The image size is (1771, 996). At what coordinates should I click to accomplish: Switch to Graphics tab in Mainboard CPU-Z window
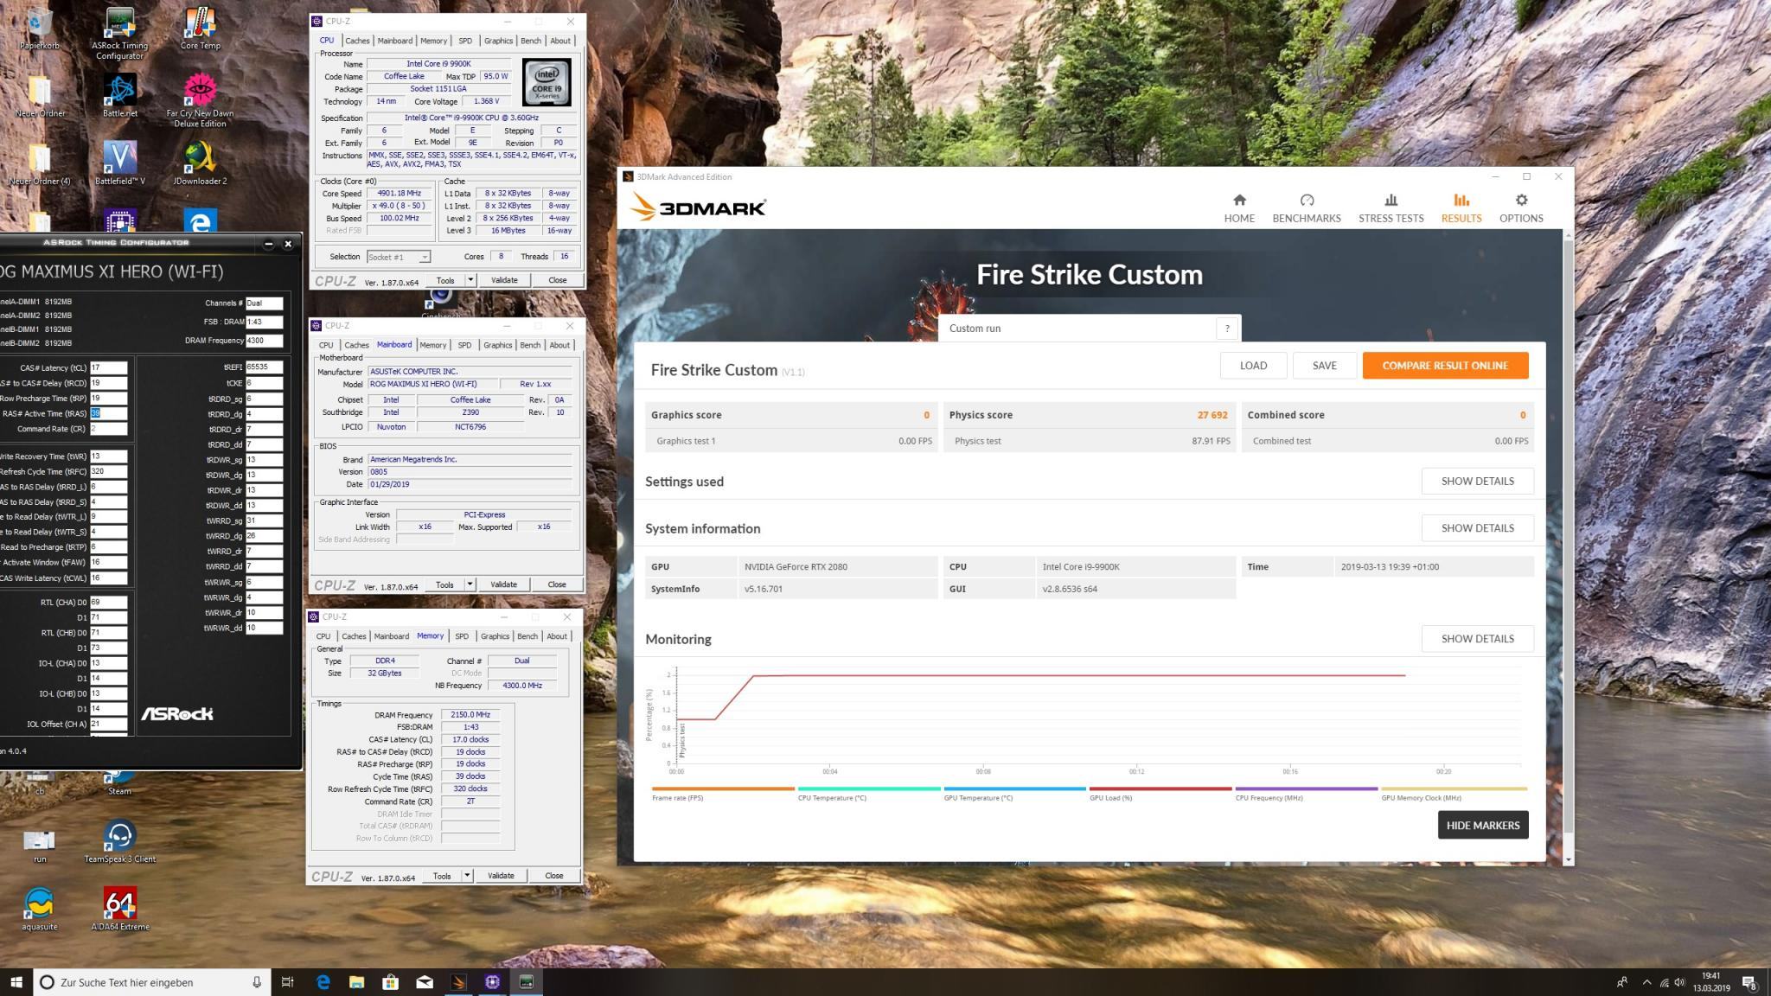(497, 345)
